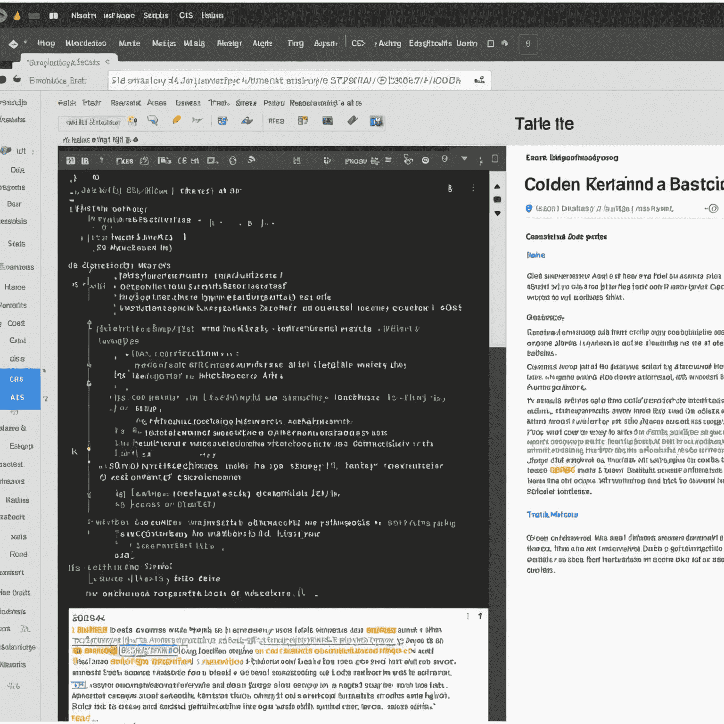Select the eraser-shaped toolbar icon
The height and width of the screenshot is (724, 724).
353,121
